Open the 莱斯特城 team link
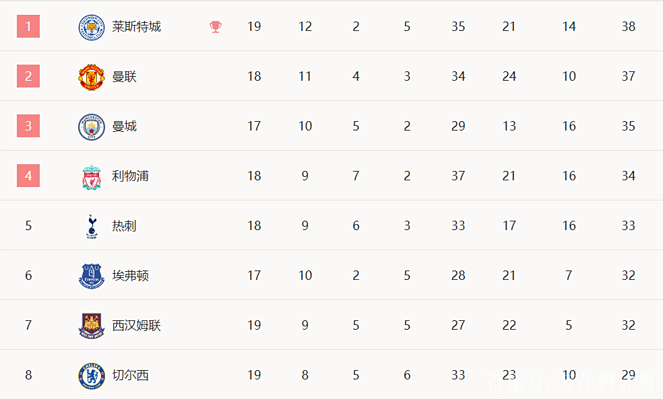 [x=137, y=27]
